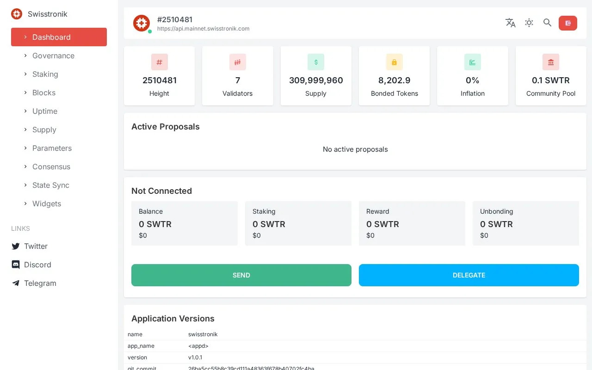Click the magnifier search icon
Viewport: 592px width, 370px height.
tap(548, 23)
